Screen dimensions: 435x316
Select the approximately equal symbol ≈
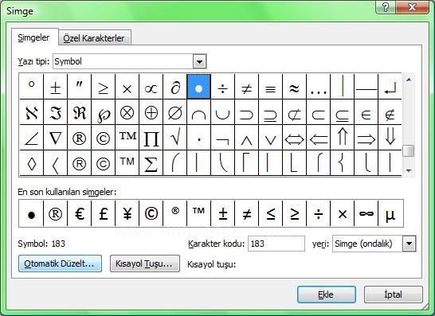click(294, 87)
